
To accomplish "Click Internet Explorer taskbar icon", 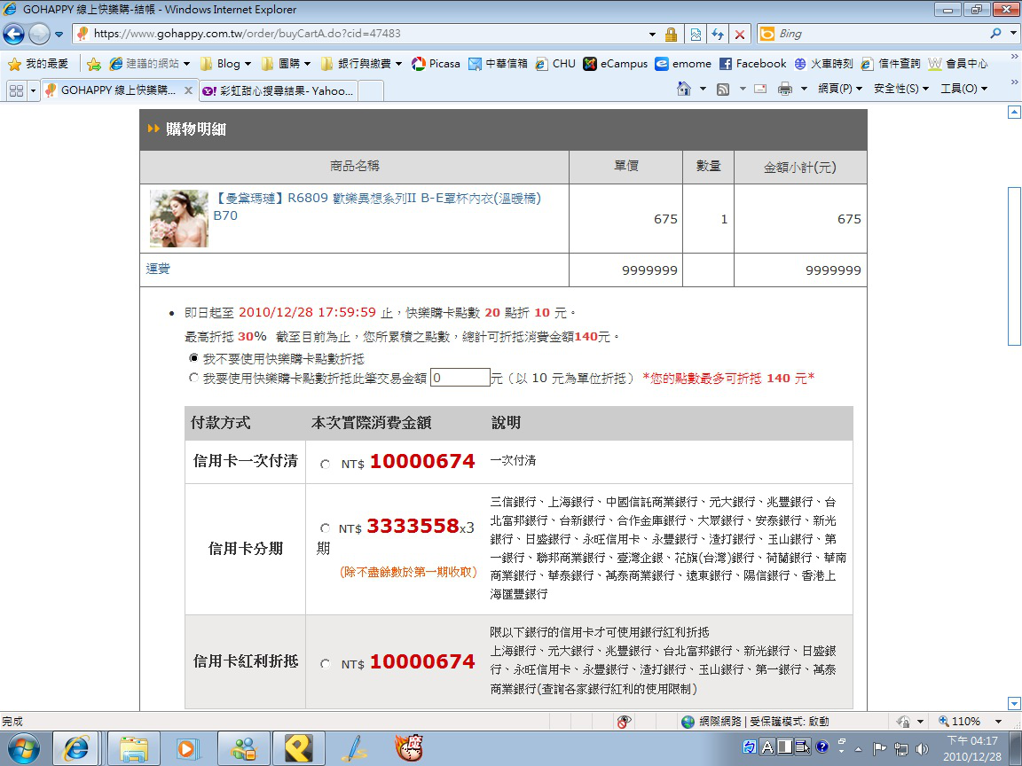I will coord(75,748).
